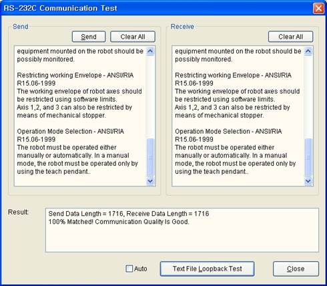
Task: Clear all text in Receive panel
Action: [290, 37]
